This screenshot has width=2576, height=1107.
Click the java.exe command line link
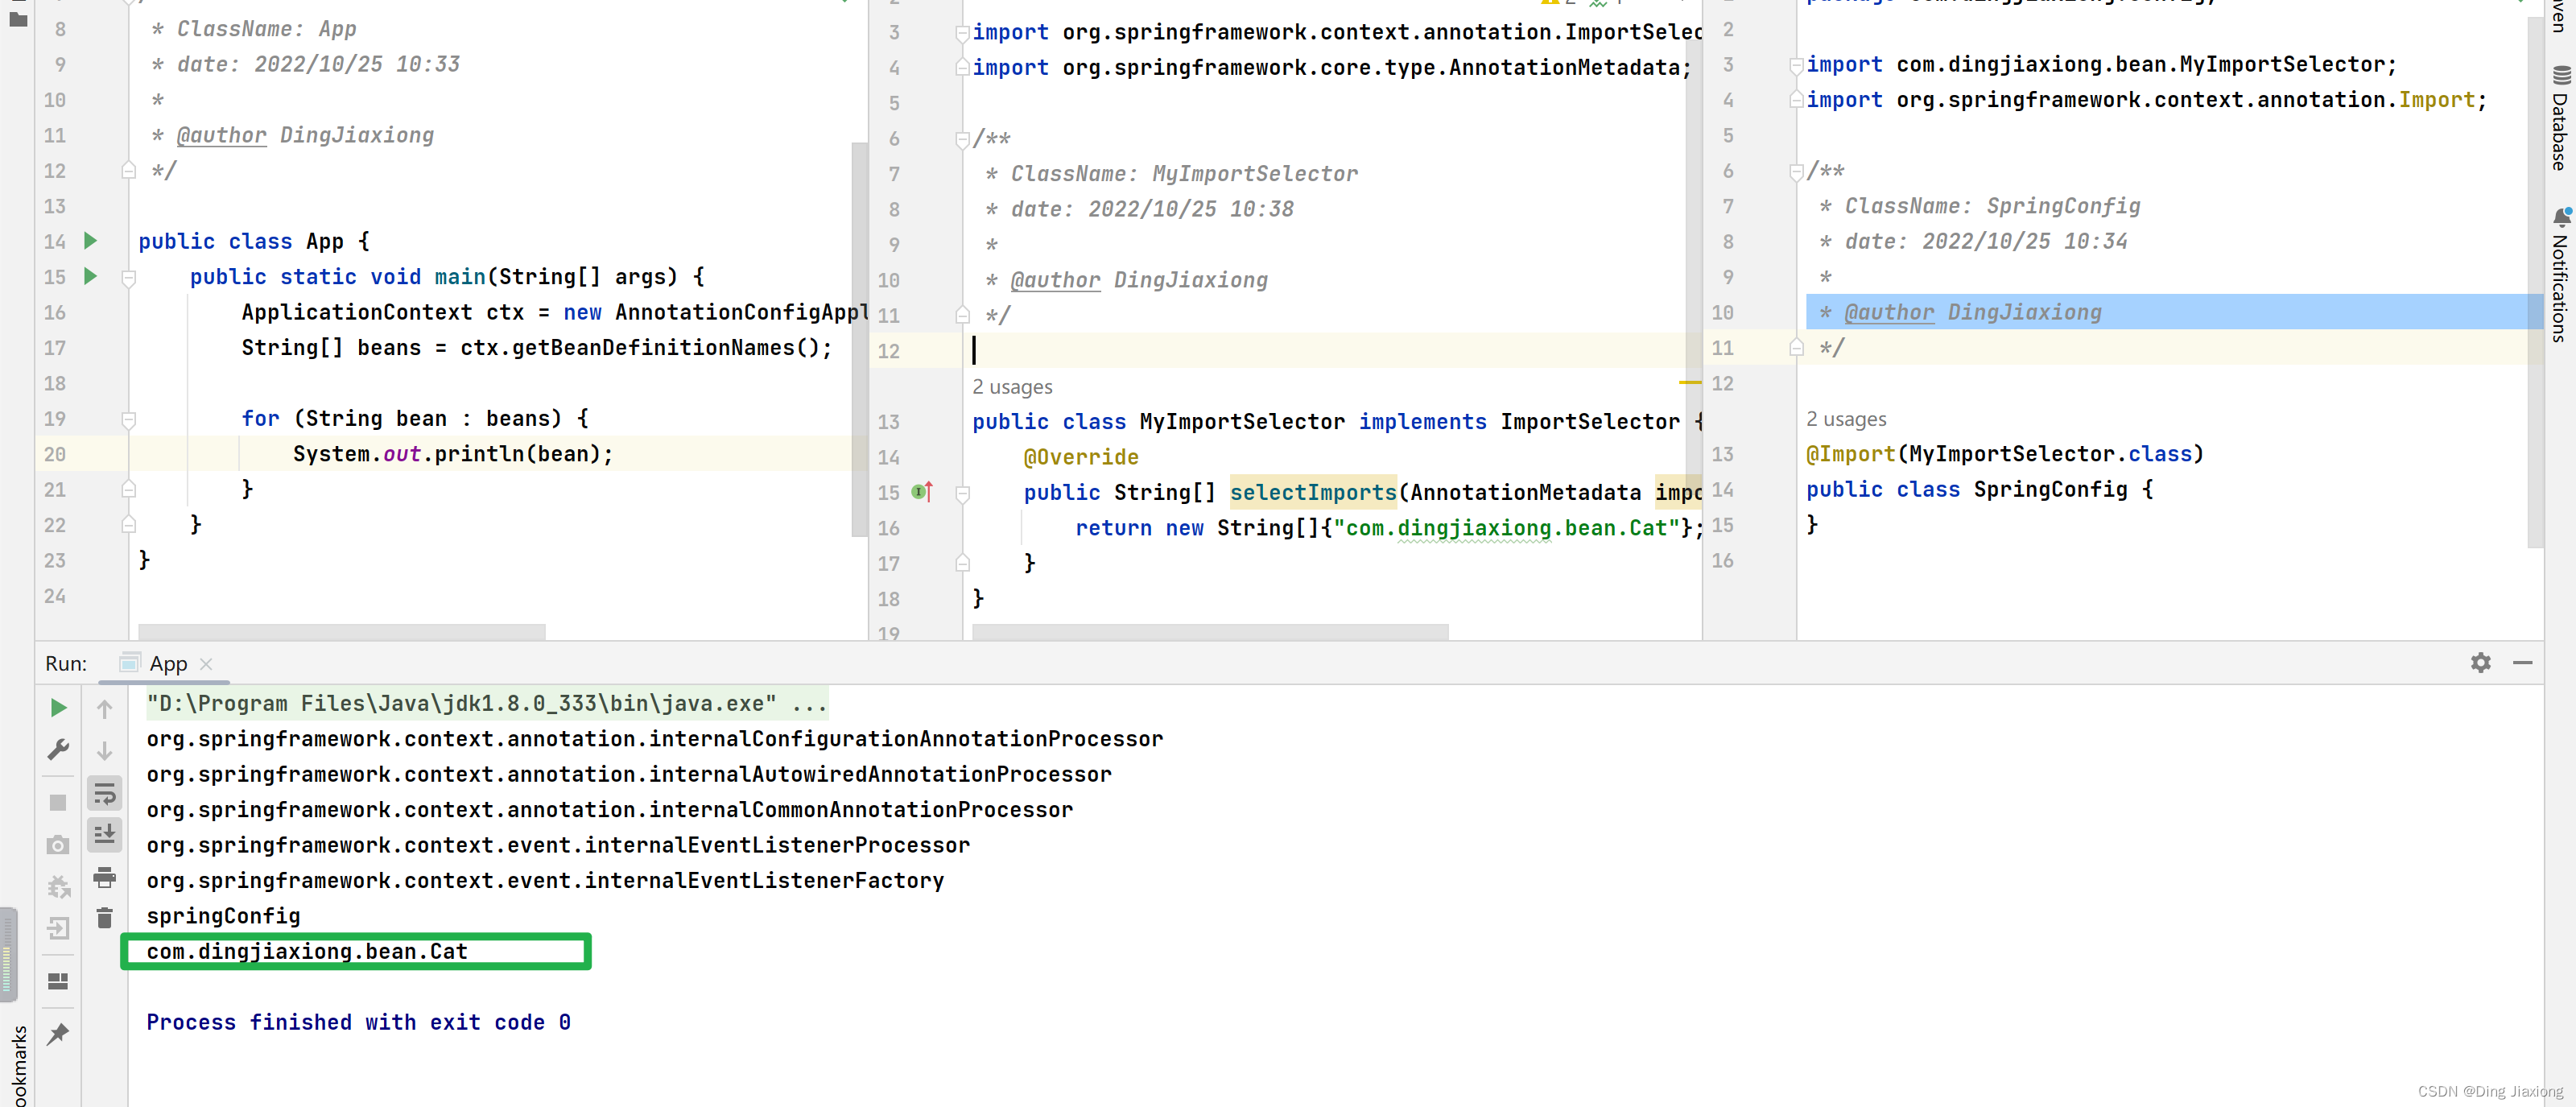tap(487, 703)
